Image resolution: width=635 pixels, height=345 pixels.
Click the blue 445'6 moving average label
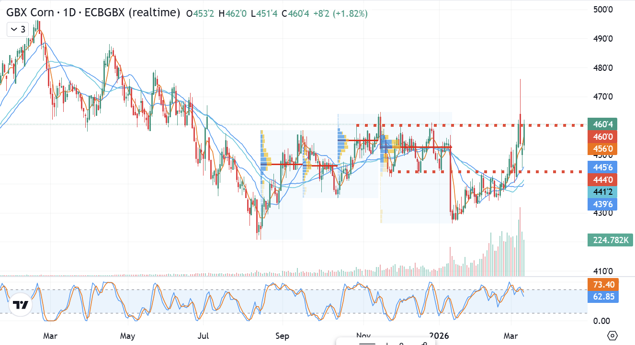coord(603,167)
